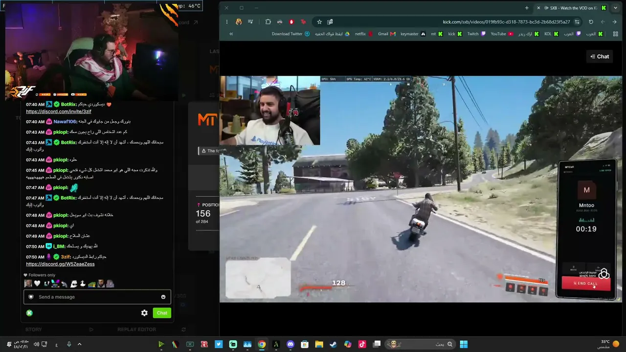
Task: Open the keymaster bookmark
Action: (x=413, y=34)
